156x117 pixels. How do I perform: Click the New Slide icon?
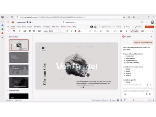(x=25, y=31)
